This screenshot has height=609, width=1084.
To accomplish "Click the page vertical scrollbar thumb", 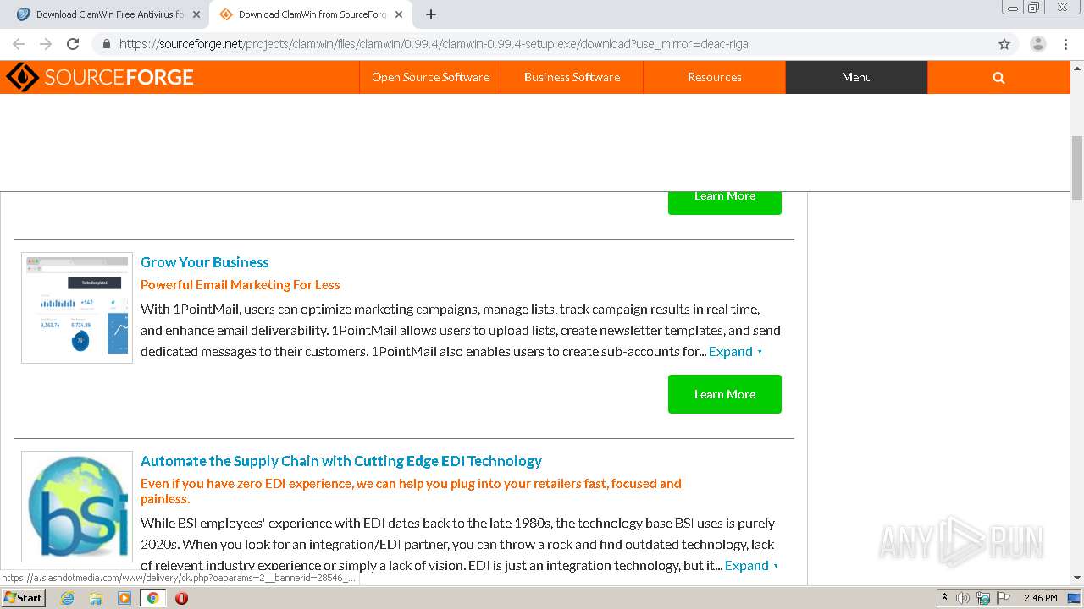I will click(1077, 167).
